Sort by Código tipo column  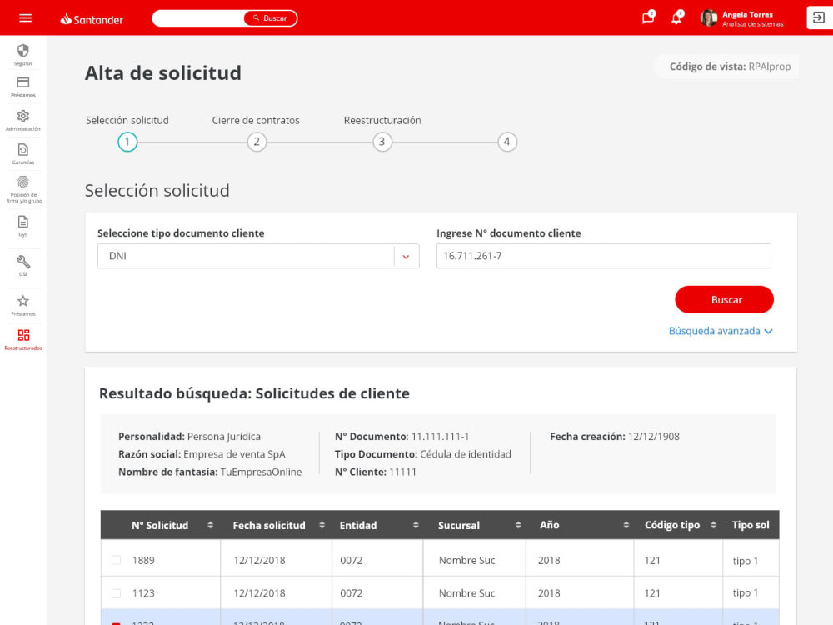pyautogui.click(x=714, y=525)
